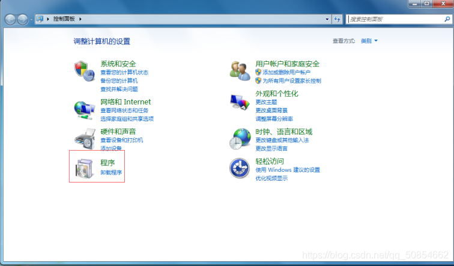Open 硬件和声音 category heading
The height and width of the screenshot is (266, 454).
pos(118,131)
